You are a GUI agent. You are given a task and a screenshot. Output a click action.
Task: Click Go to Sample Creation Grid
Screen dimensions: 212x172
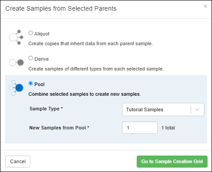click(x=172, y=161)
